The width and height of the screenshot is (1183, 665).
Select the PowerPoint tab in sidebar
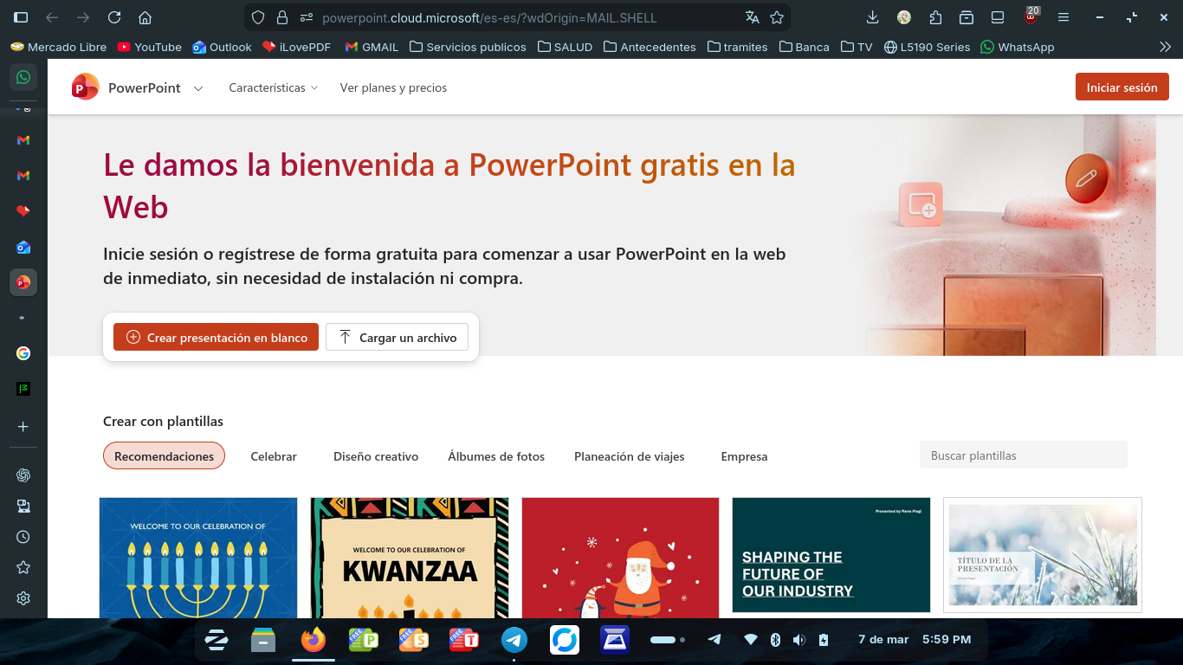pos(23,282)
